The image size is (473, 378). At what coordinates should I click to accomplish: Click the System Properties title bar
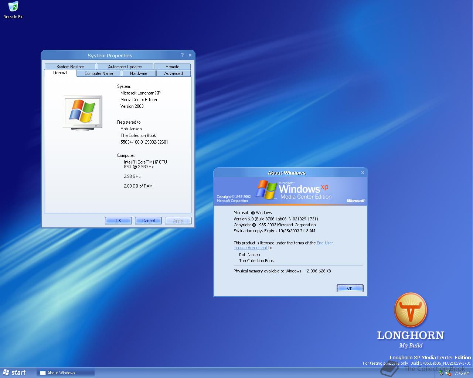(x=110, y=55)
